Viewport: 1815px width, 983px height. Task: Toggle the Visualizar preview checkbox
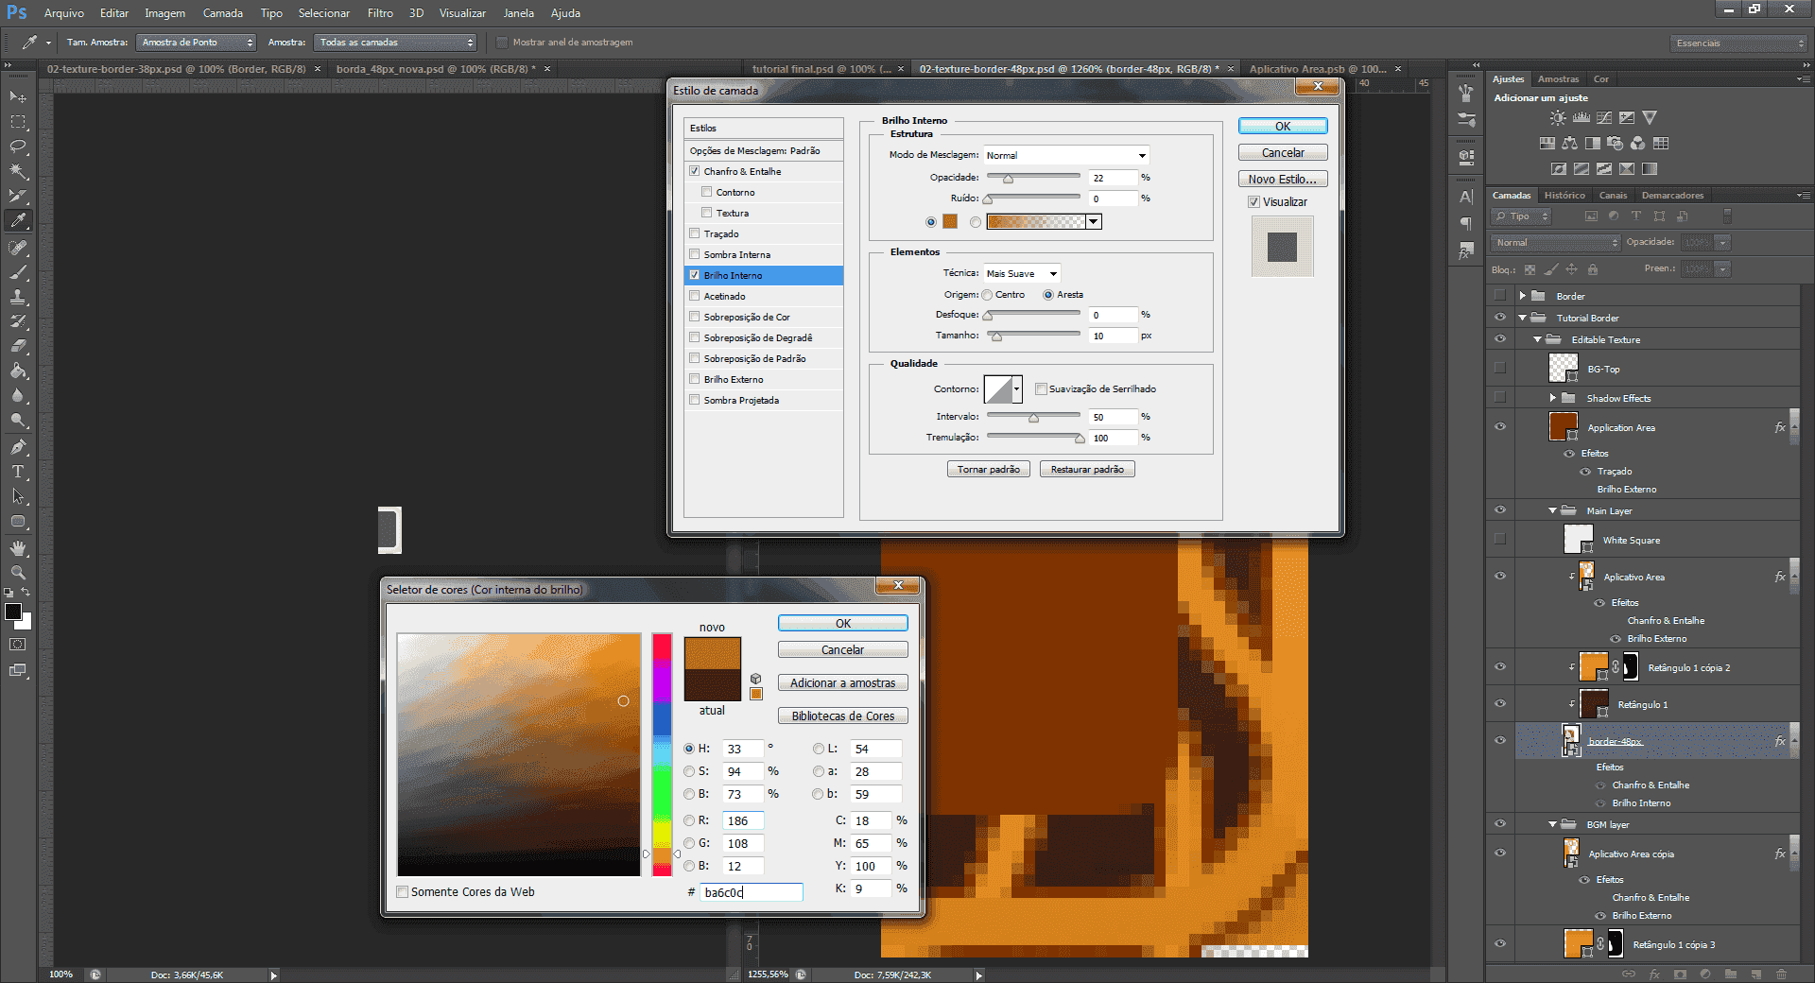(1253, 202)
